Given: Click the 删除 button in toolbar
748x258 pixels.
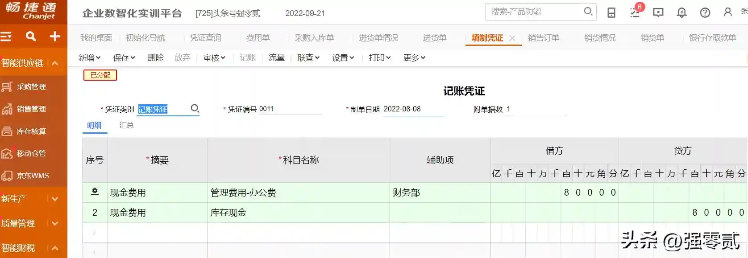Looking at the screenshot, I should (155, 57).
